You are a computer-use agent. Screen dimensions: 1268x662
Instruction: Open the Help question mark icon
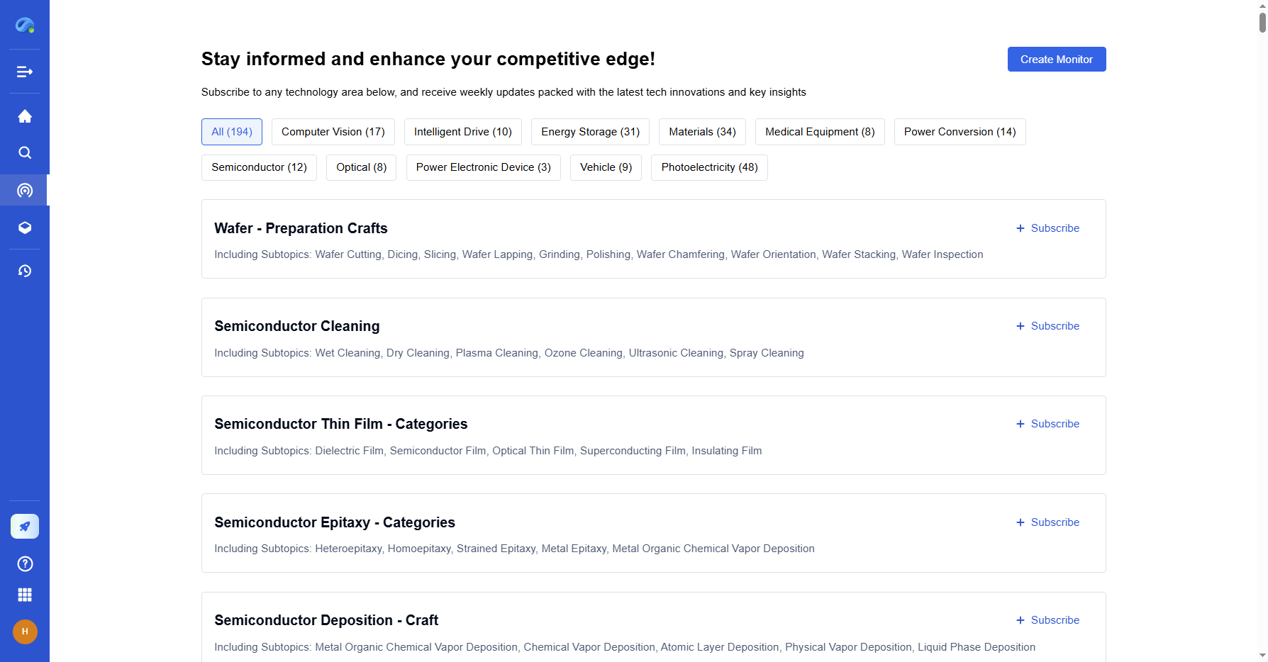click(25, 563)
